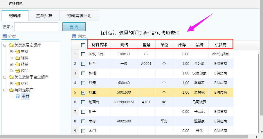The image size is (263, 139).
Task: Click the 辅料 folder icon in tree
Action: click(x=17, y=58)
